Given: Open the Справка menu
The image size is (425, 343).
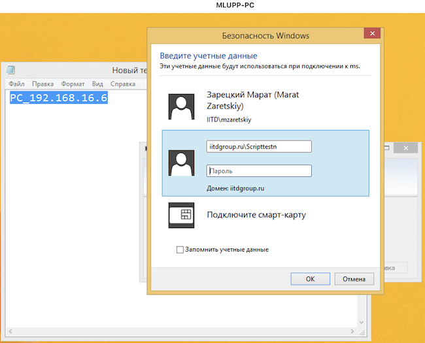Looking at the screenshot, I should [x=123, y=84].
